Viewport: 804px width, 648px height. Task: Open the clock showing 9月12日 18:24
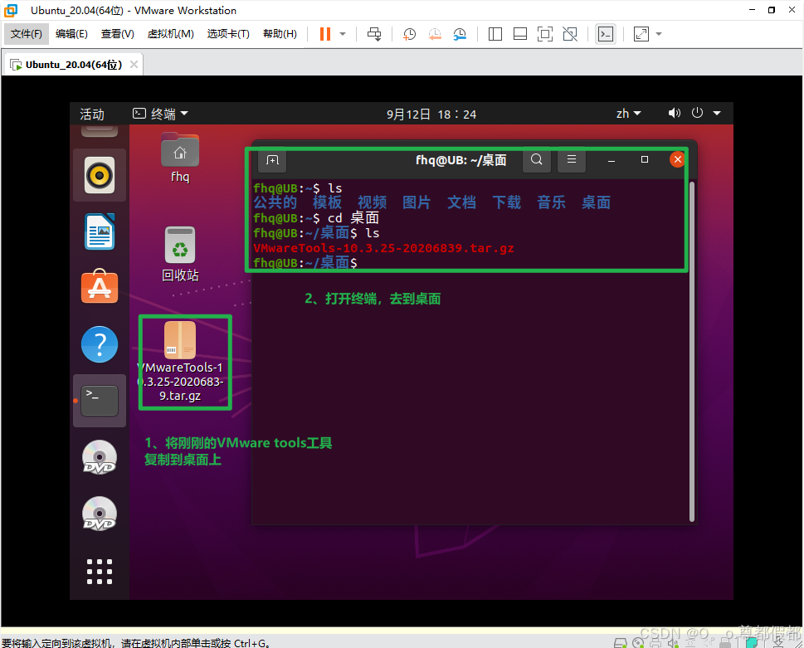coord(431,114)
